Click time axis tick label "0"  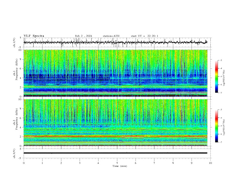tap(24, 163)
